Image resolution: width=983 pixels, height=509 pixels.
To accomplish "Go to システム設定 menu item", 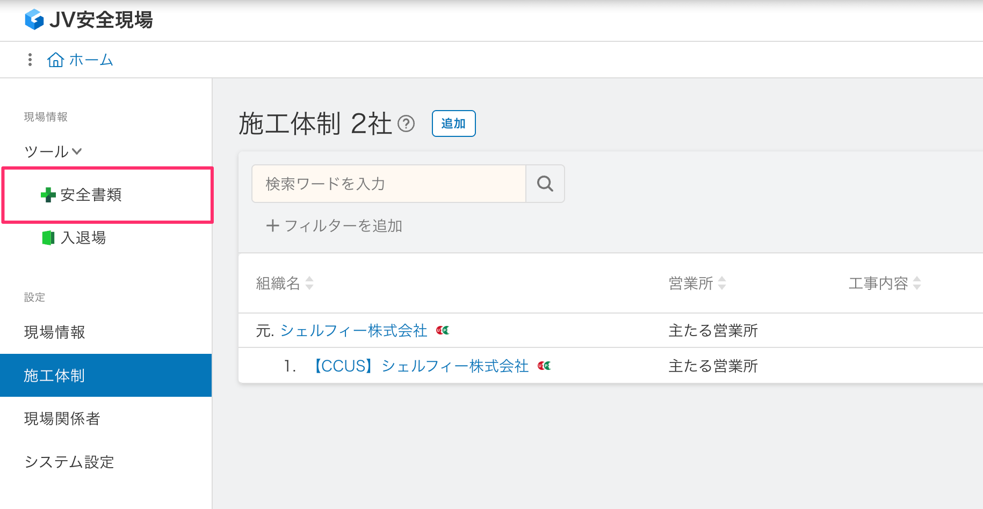I will 69,462.
